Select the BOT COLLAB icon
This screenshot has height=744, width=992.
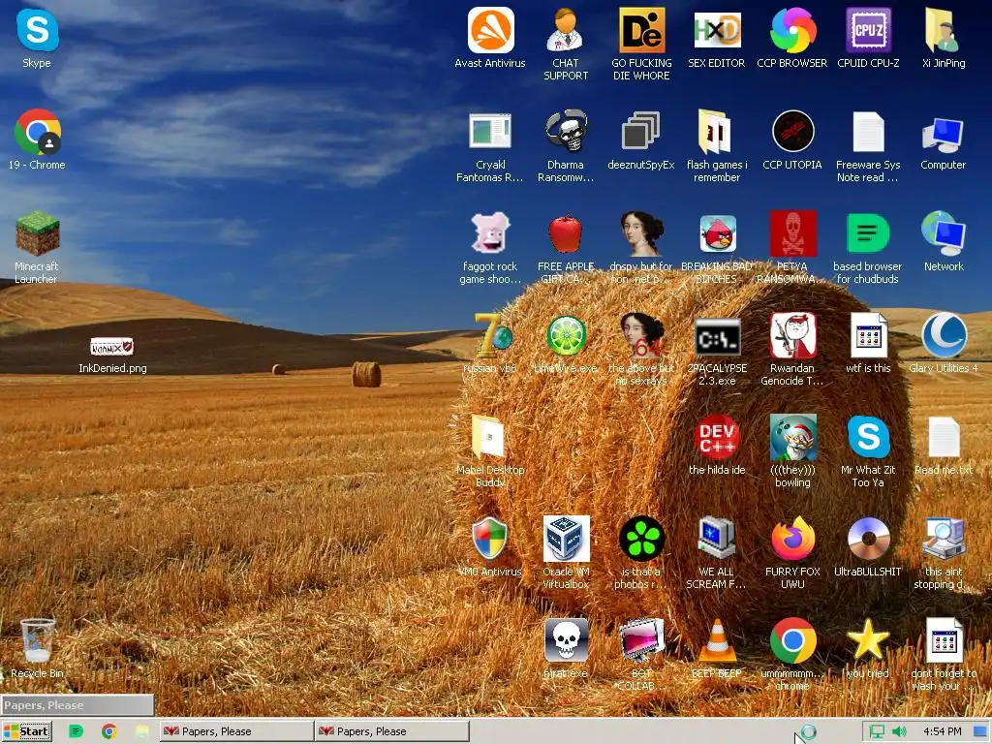click(641, 640)
